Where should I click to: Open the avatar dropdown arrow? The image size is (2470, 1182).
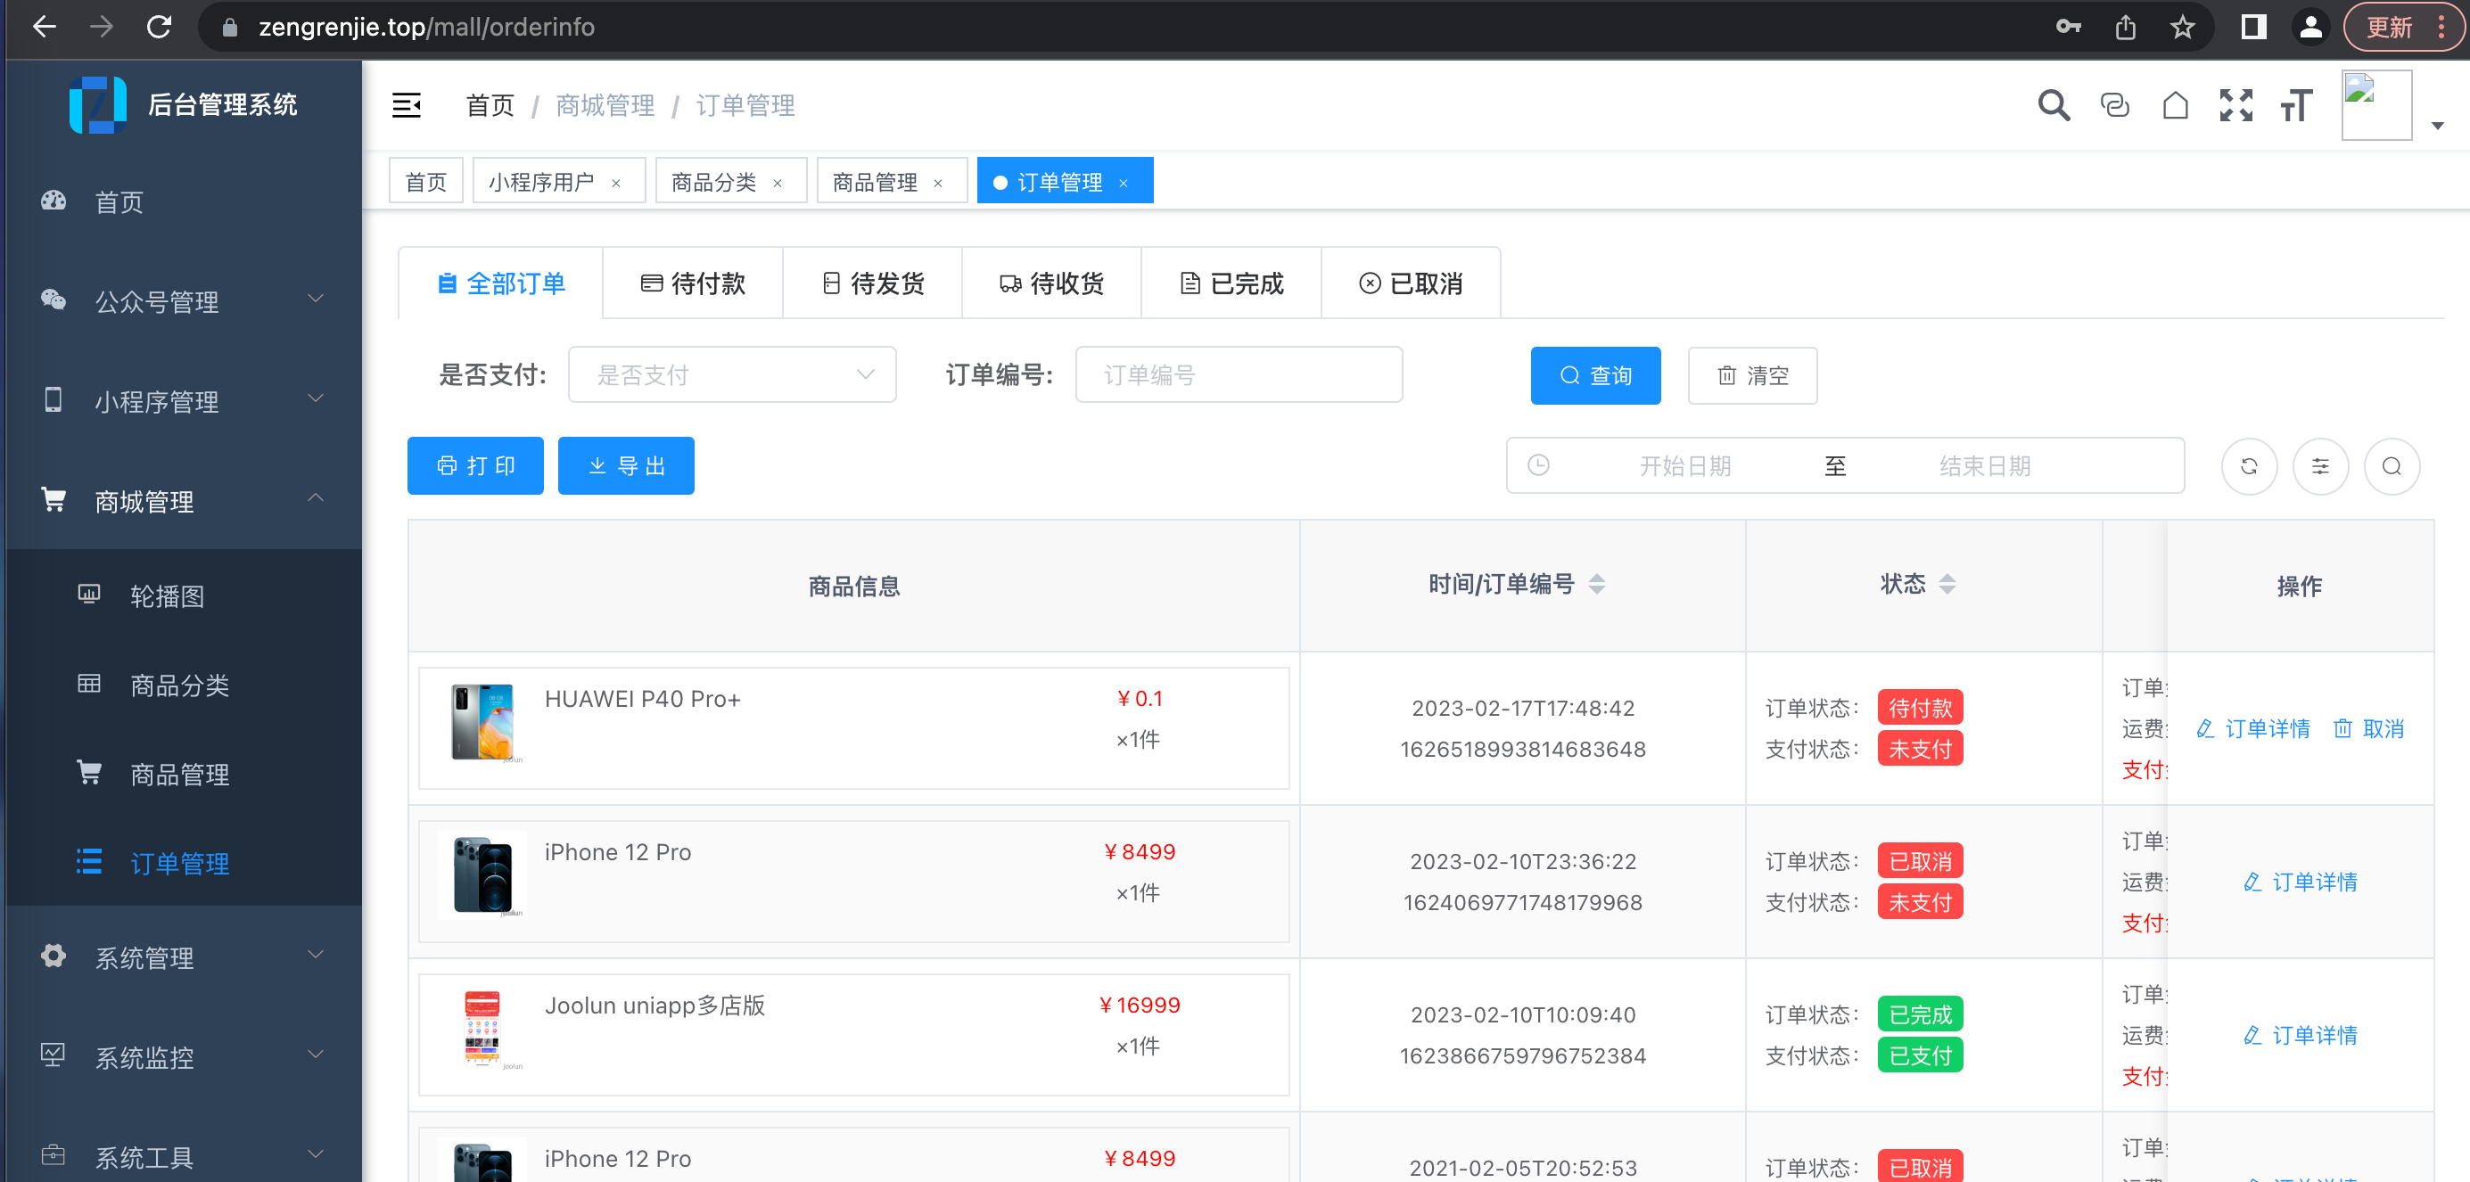click(2437, 126)
